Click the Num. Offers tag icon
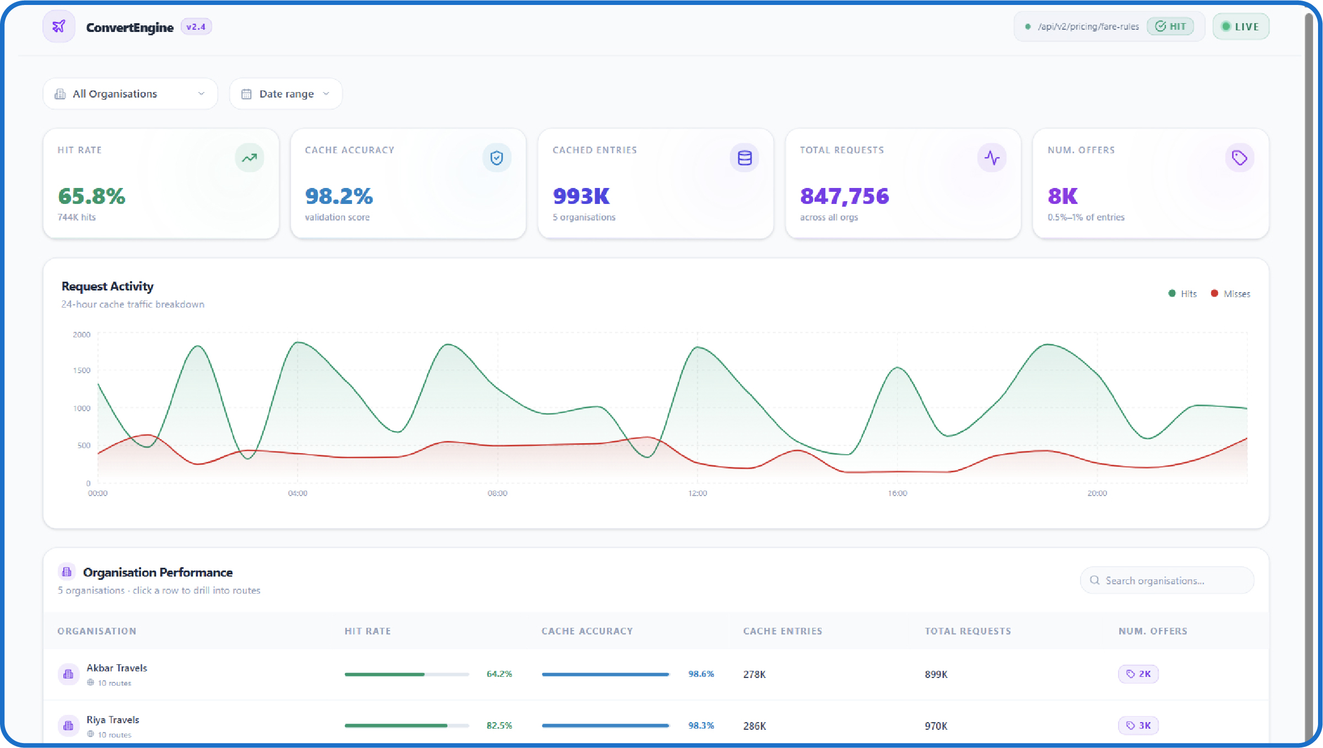Image resolution: width=1323 pixels, height=748 pixels. click(1239, 158)
